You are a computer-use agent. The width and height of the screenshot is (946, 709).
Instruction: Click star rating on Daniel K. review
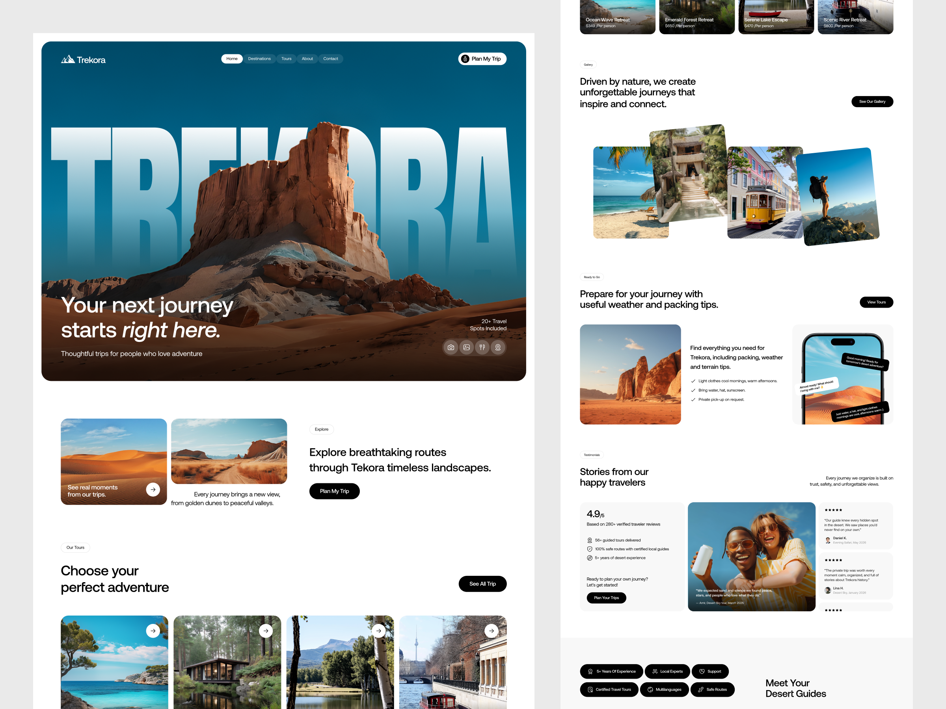[833, 510]
